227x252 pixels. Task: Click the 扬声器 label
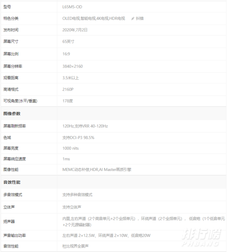coord(9,221)
